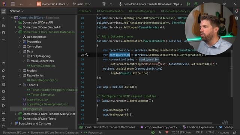240x135 pixels.
Task: Open MoviesContext.cs in solution tree
Action: (43, 66)
